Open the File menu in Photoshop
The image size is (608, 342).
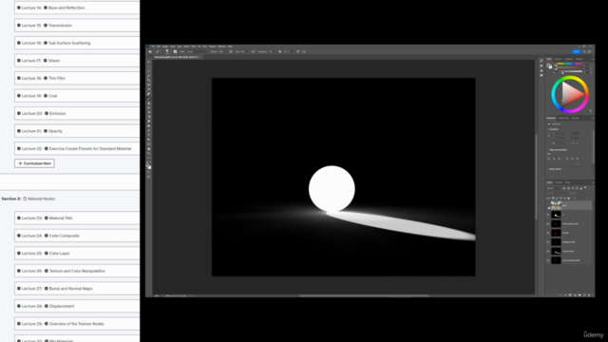(x=152, y=47)
